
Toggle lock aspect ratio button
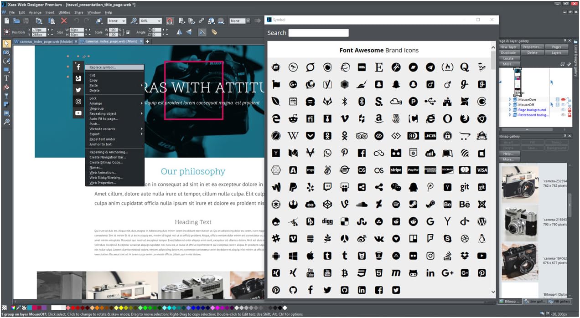(128, 32)
